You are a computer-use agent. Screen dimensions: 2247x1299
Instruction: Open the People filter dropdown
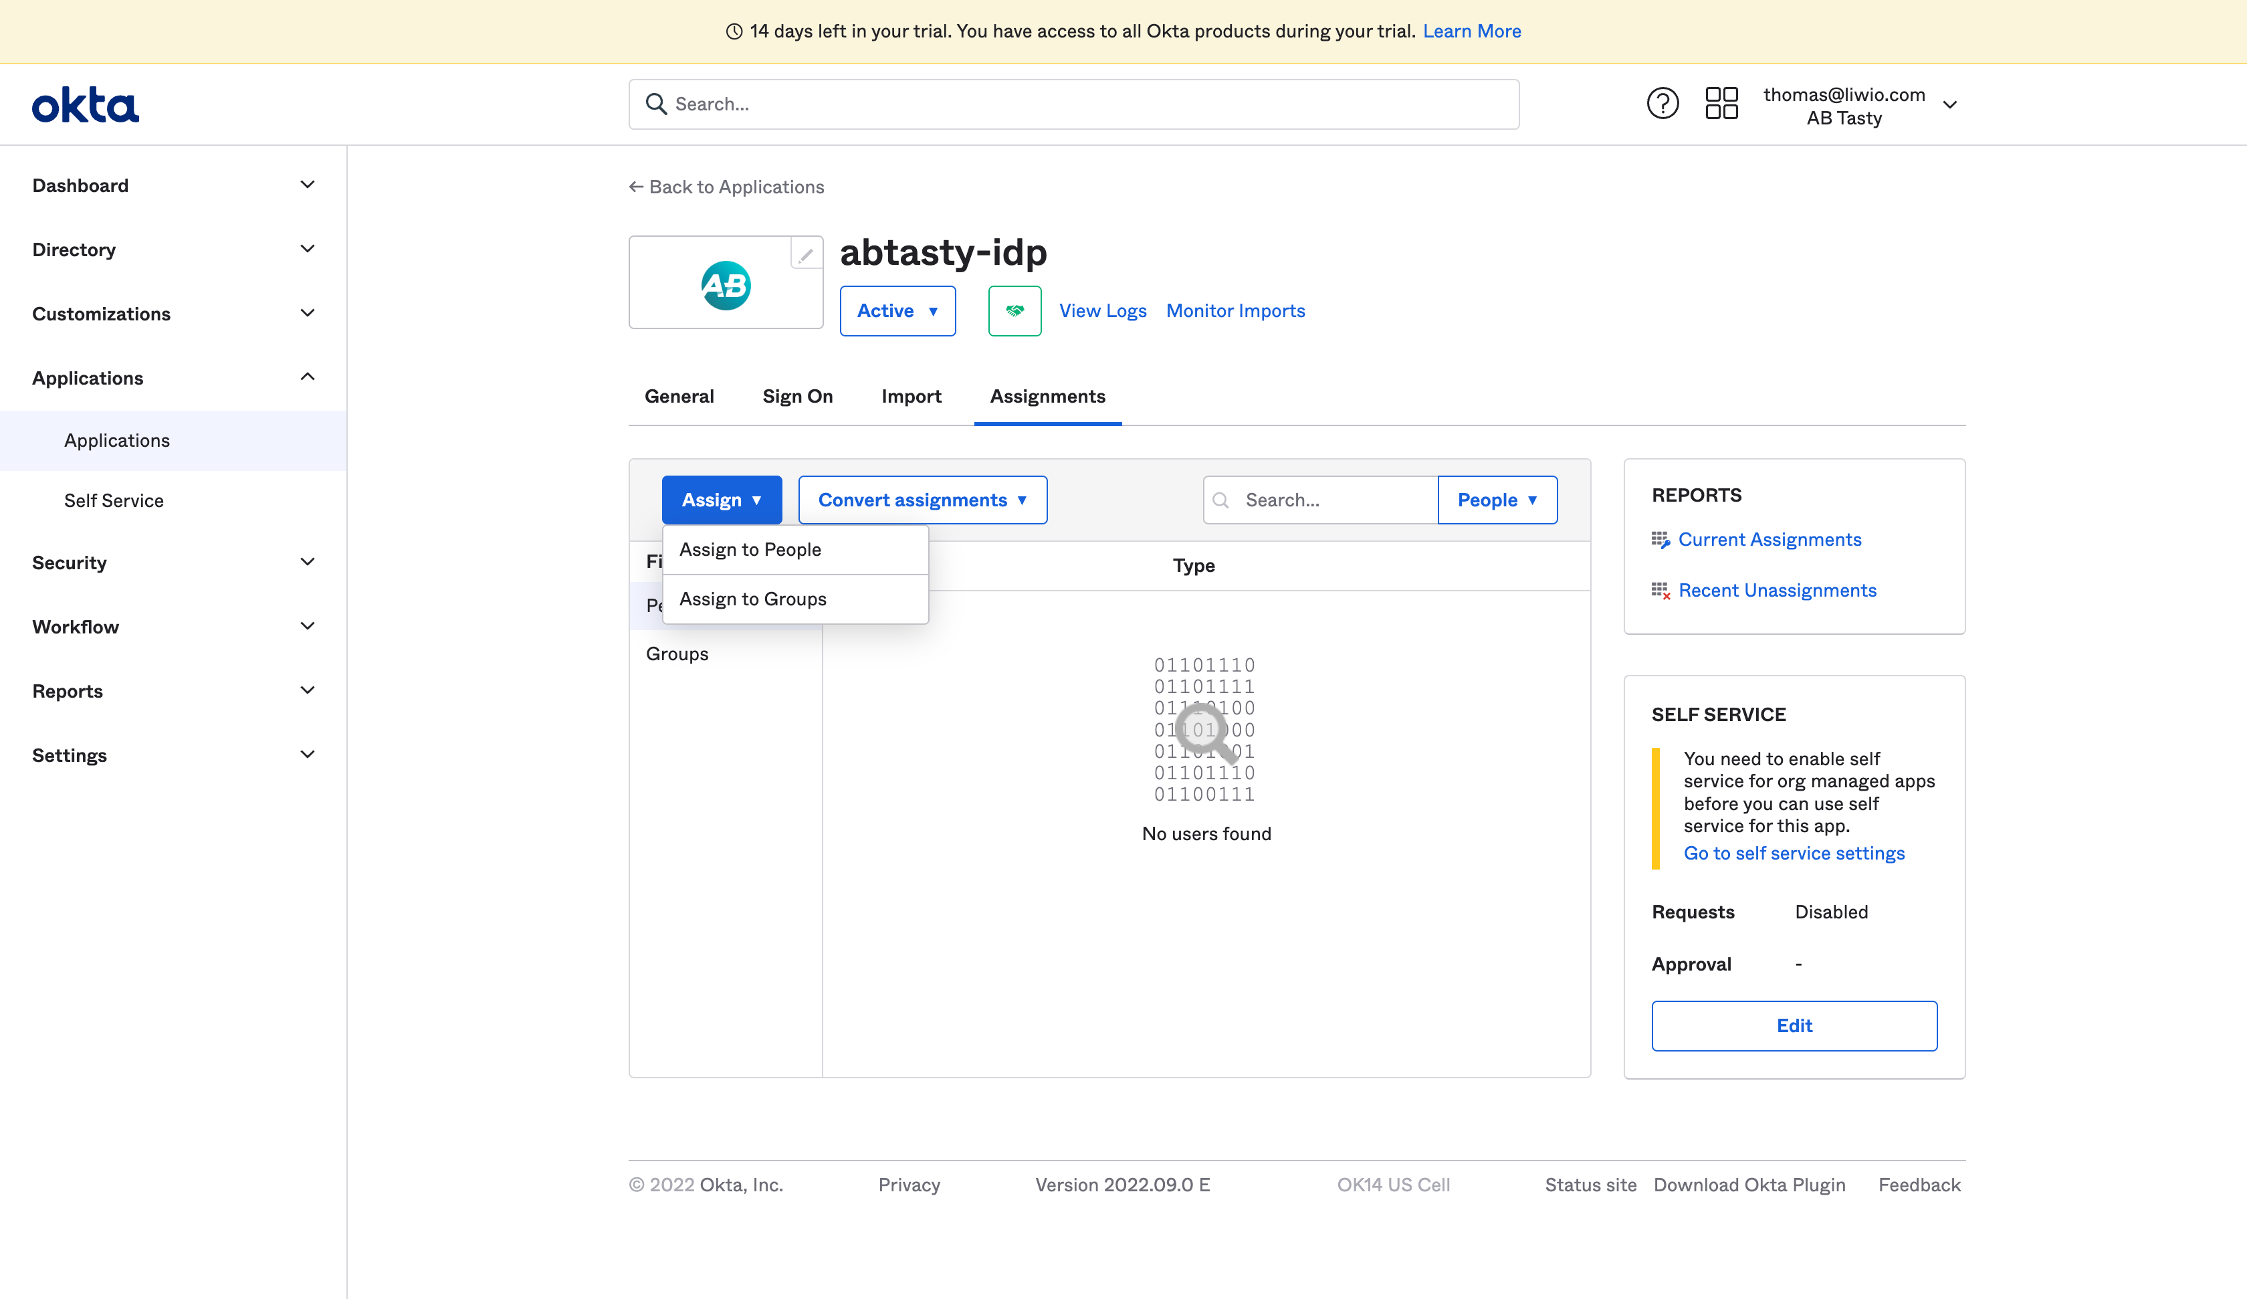[1497, 500]
